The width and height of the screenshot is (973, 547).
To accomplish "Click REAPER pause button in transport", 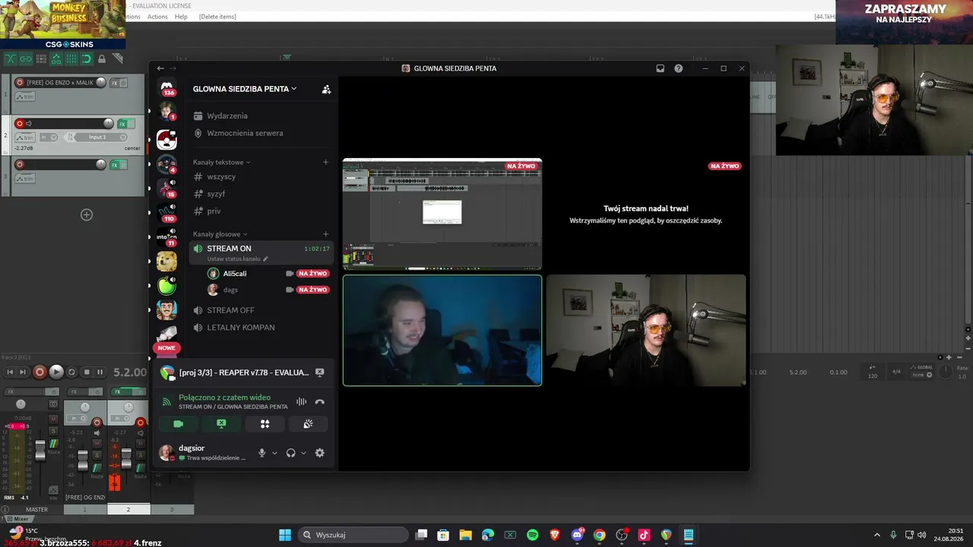I will (x=100, y=372).
